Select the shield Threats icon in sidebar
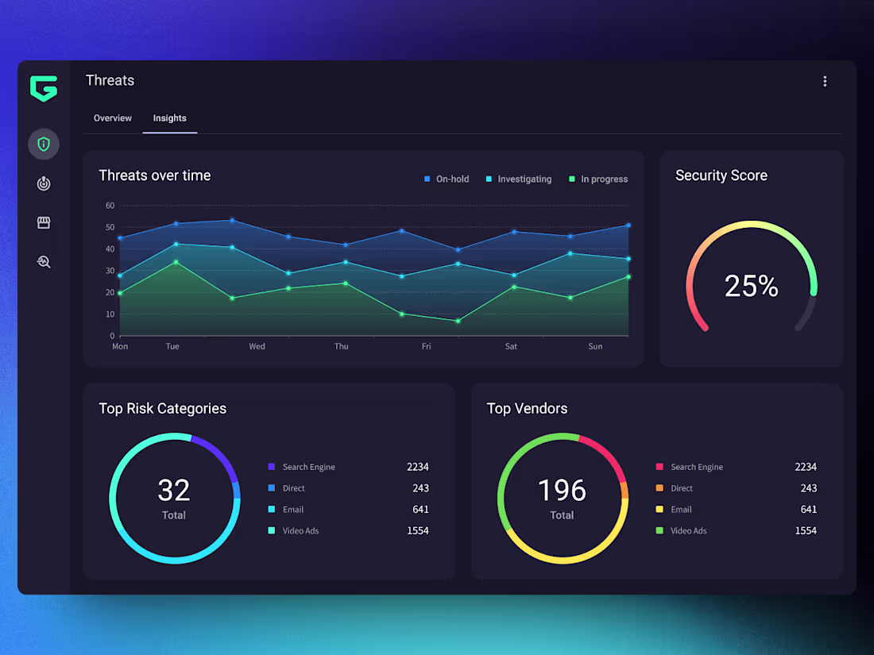The width and height of the screenshot is (874, 655). tap(44, 144)
